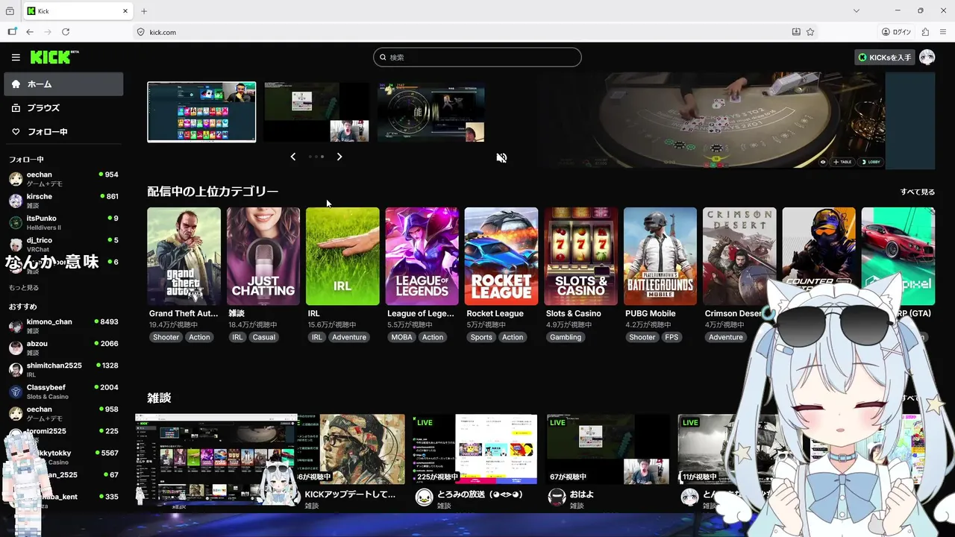
Task: Click Gambling tag under Slots & Casino
Action: click(x=566, y=337)
